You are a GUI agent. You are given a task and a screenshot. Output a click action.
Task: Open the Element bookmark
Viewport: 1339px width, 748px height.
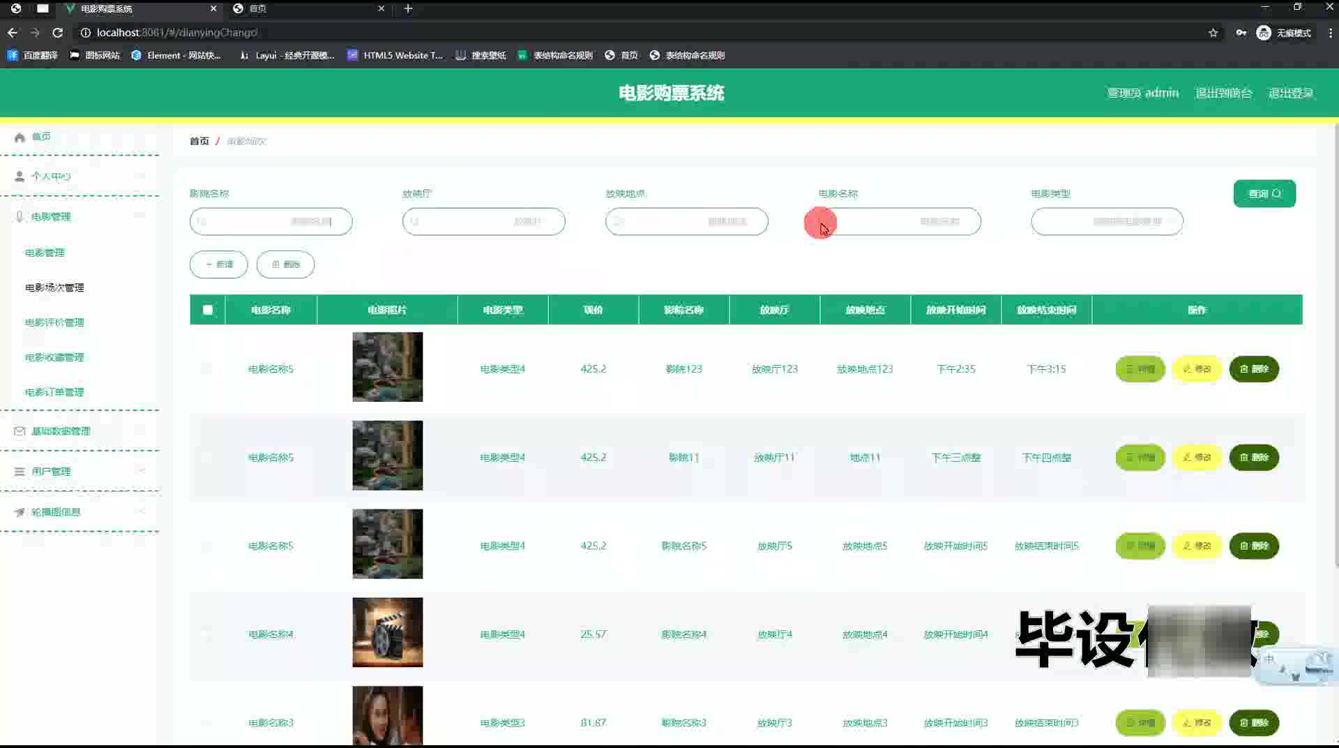176,55
